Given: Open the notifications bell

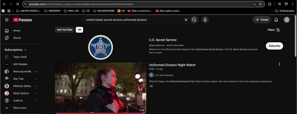Looking at the screenshot, I should pyautogui.click(x=276, y=20).
